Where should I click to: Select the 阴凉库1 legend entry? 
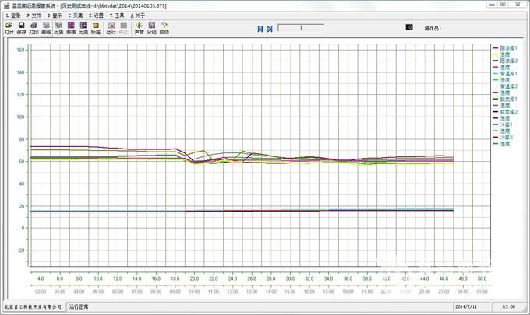(x=509, y=48)
